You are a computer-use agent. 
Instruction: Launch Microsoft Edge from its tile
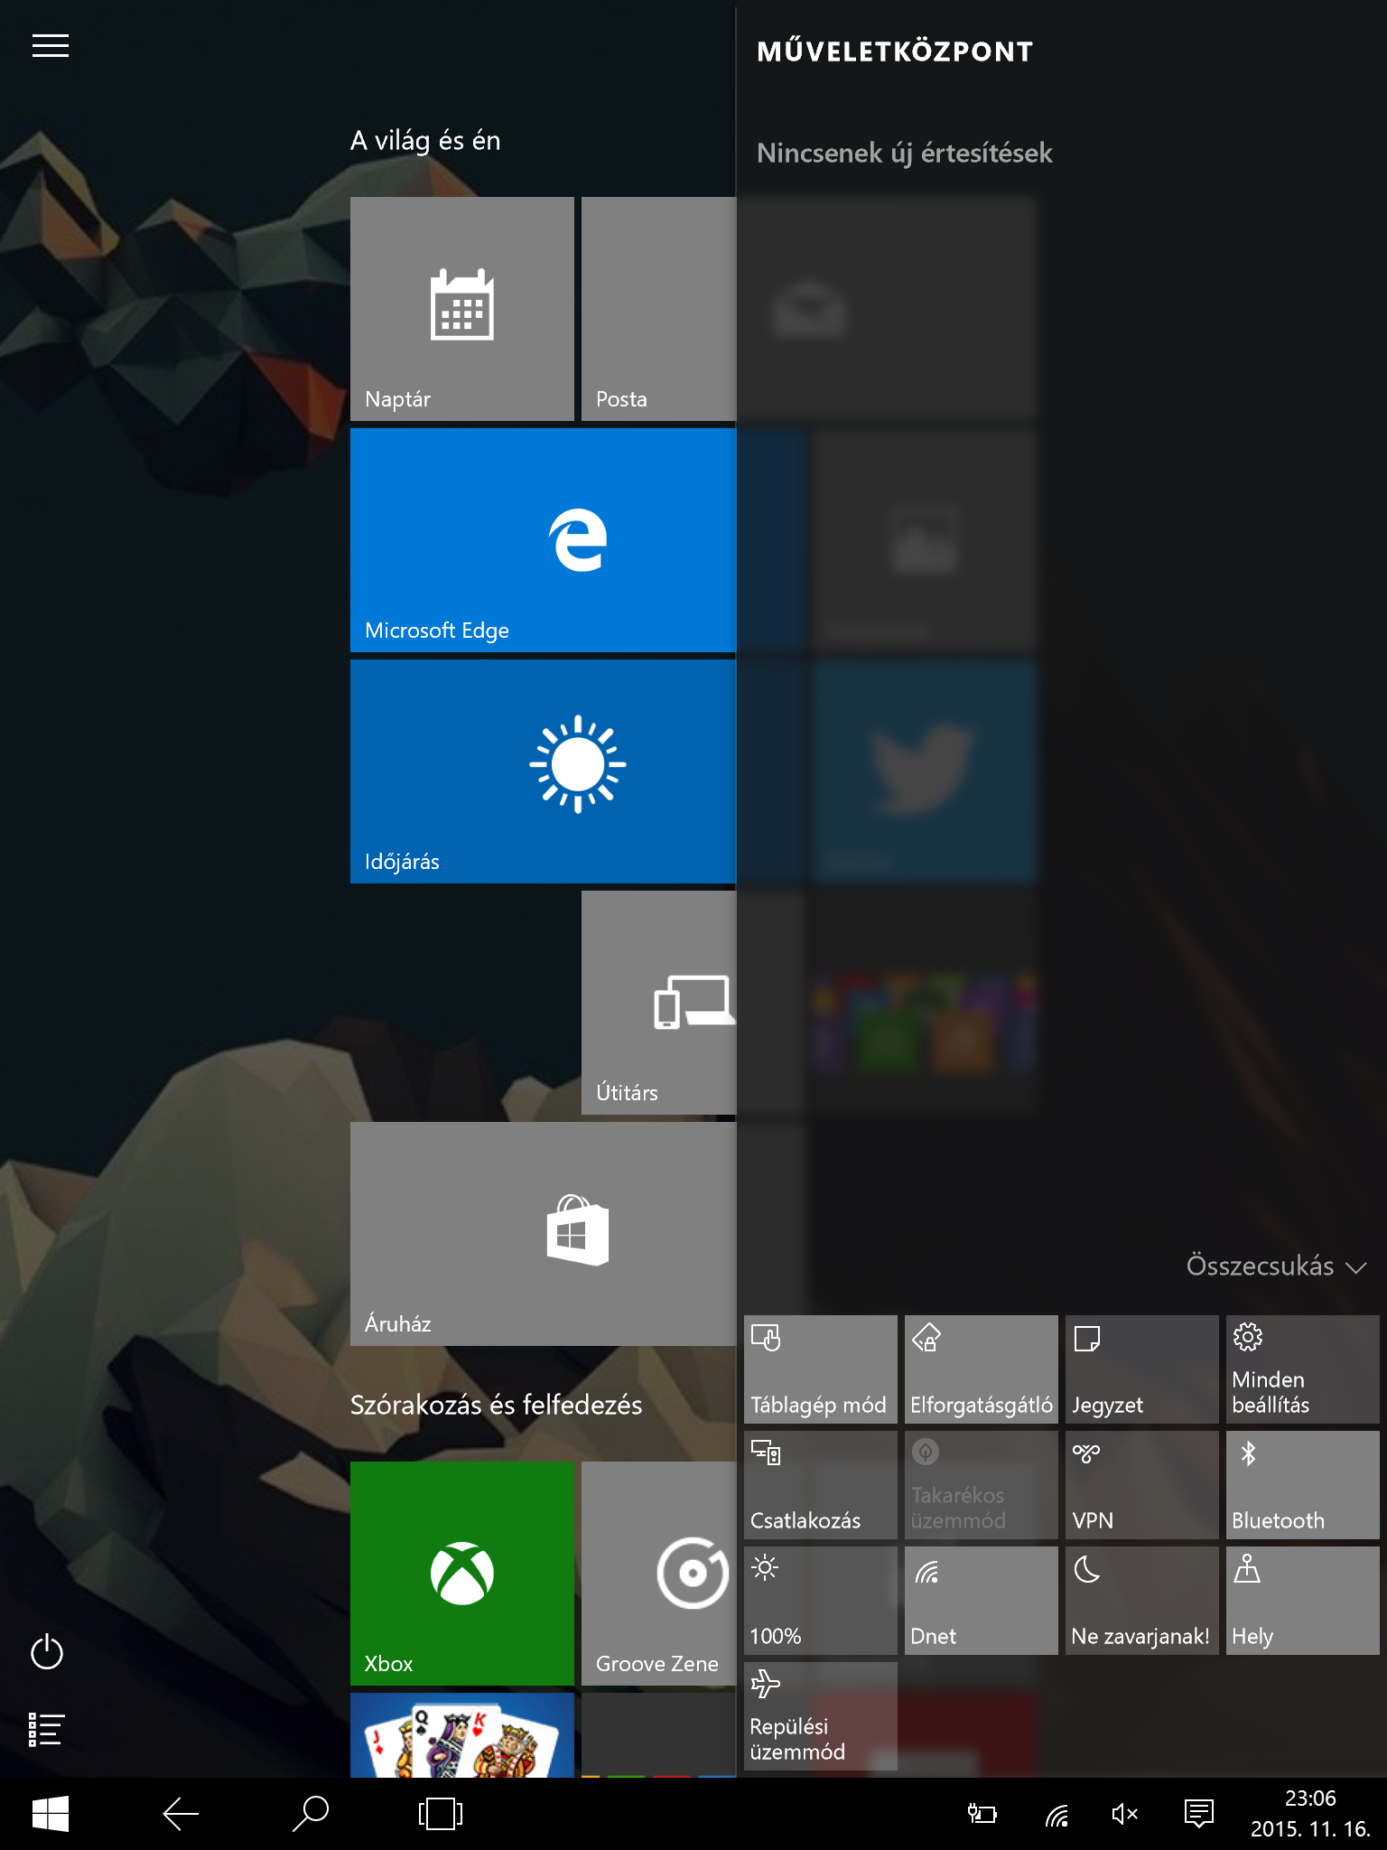pos(543,539)
